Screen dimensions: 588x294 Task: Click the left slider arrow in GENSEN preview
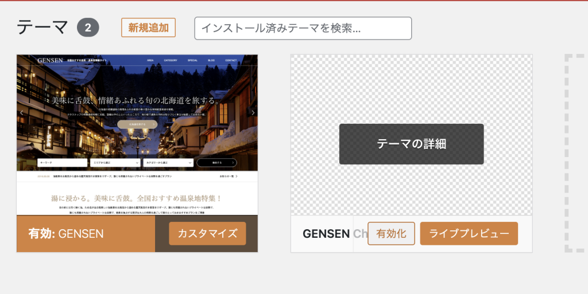pos(22,112)
